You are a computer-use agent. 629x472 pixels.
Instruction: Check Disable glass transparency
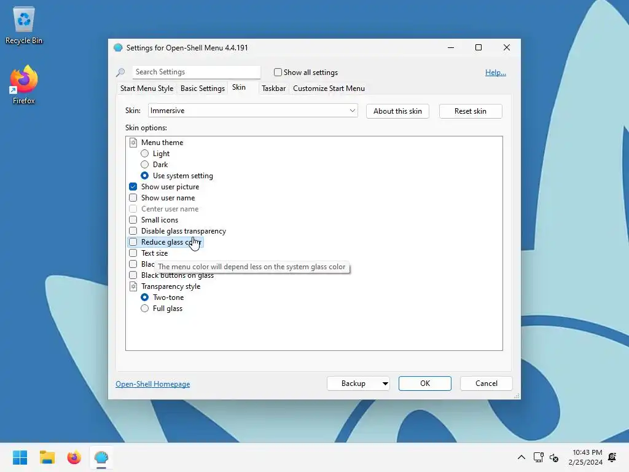133,231
